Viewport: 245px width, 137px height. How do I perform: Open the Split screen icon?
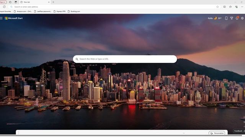(x=225, y=7)
